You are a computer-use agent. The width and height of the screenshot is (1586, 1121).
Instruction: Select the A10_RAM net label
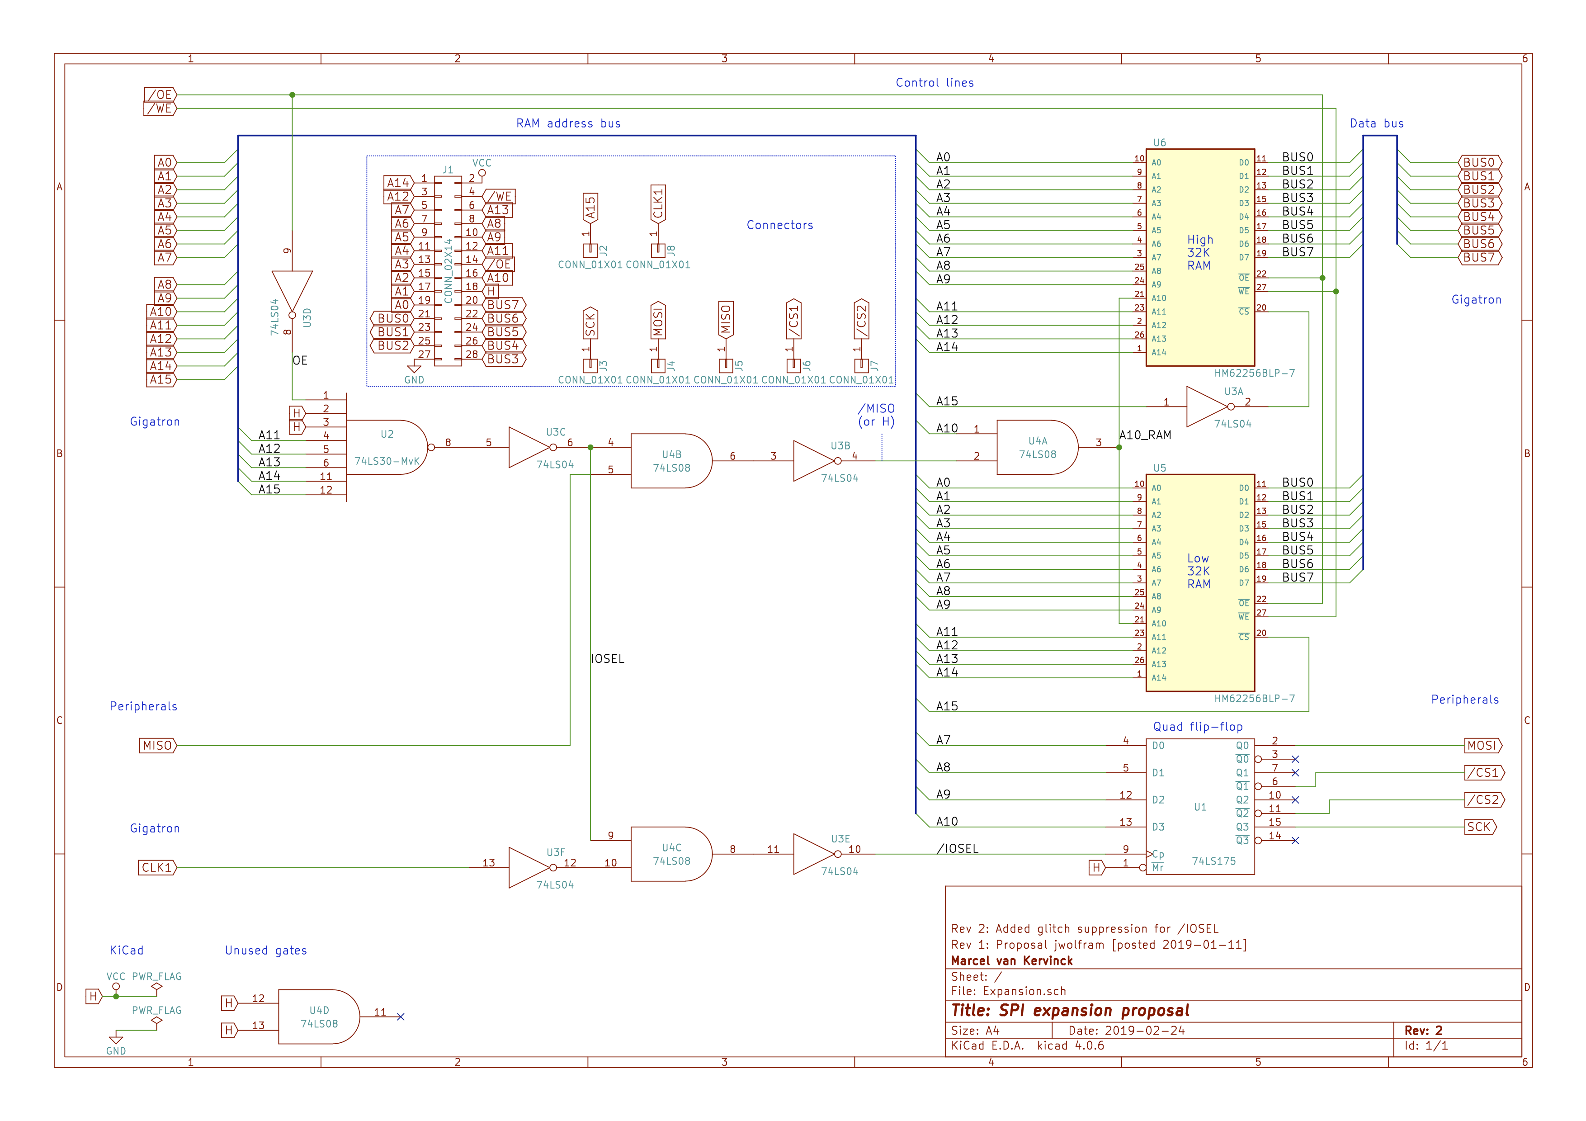pos(1145,435)
